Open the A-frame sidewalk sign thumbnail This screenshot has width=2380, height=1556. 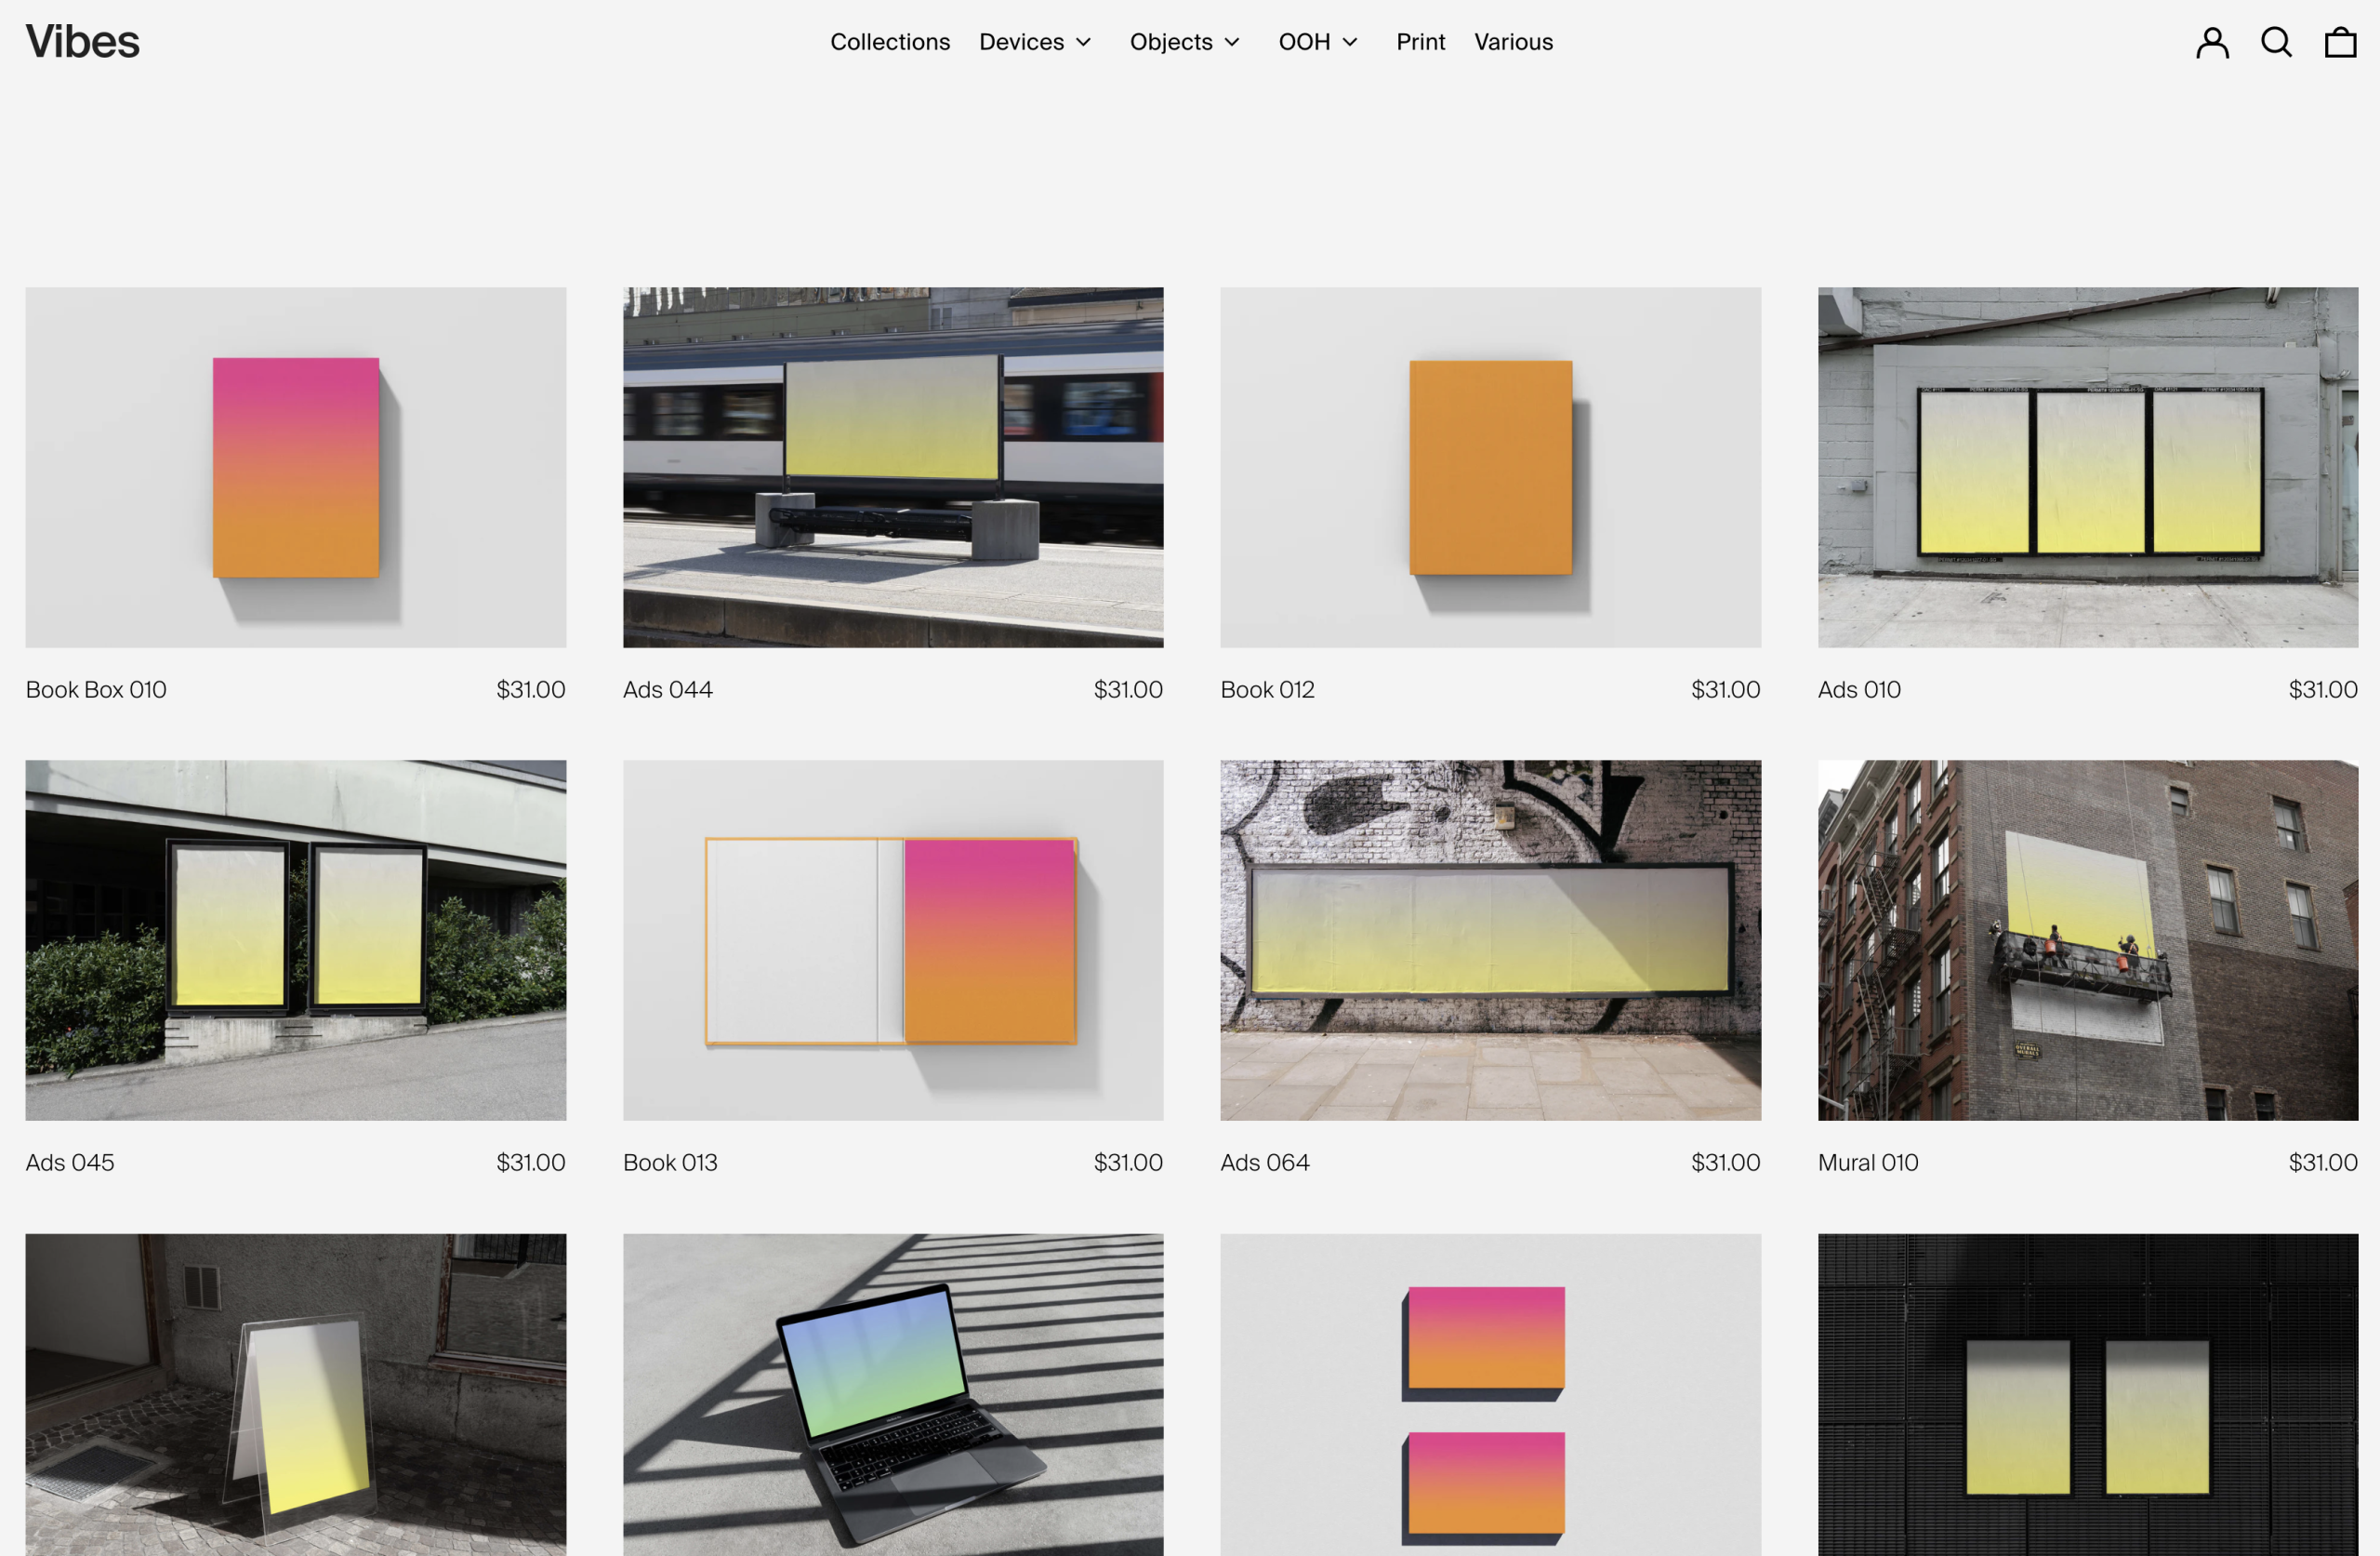pyautogui.click(x=295, y=1394)
